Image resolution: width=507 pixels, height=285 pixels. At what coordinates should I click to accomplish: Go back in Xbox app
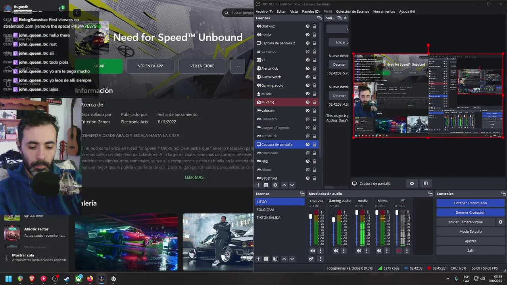pos(77,13)
